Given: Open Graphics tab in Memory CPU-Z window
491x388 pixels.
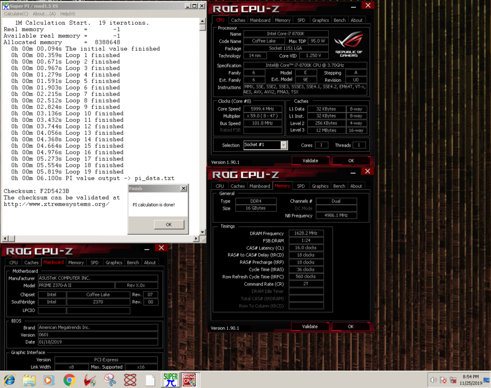Looking at the screenshot, I should [320, 186].
